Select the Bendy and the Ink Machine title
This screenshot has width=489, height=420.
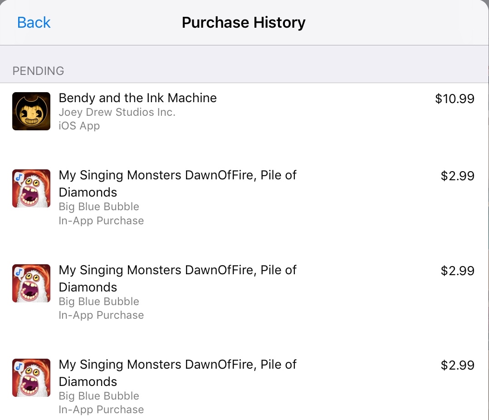click(x=138, y=98)
